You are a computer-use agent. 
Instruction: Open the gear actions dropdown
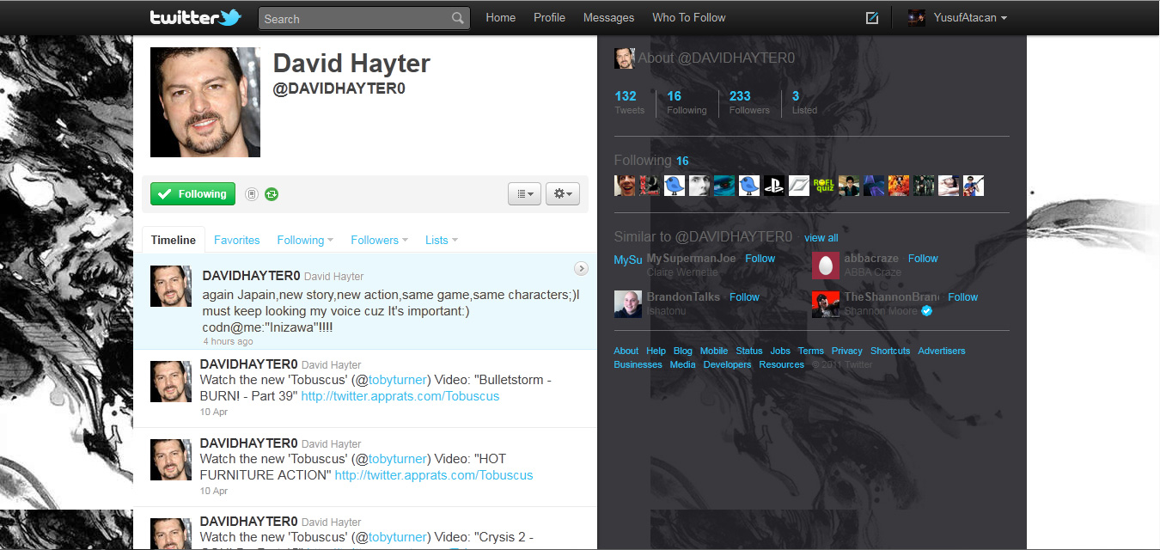click(563, 194)
